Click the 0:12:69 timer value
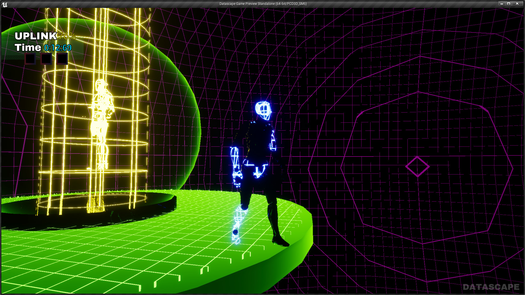525x295 pixels. click(58, 48)
